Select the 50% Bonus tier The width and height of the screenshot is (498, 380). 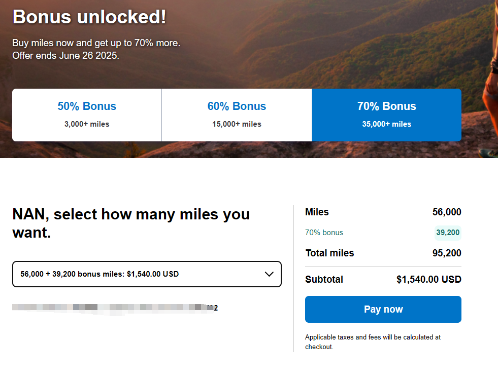[87, 115]
